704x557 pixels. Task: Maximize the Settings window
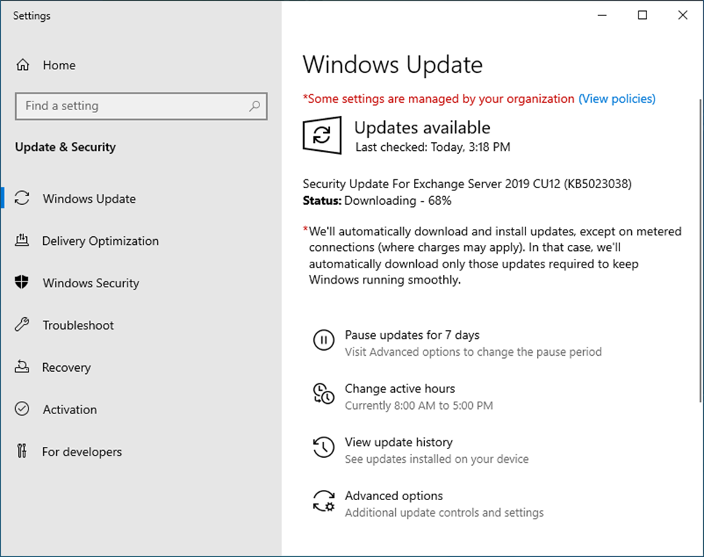pos(642,15)
